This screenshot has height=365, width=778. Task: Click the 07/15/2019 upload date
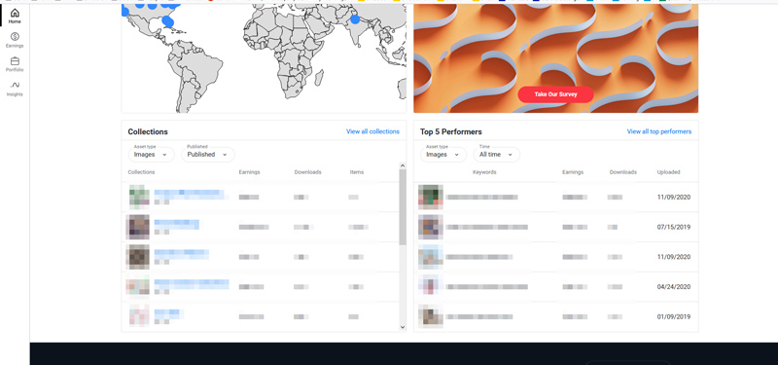click(x=674, y=227)
